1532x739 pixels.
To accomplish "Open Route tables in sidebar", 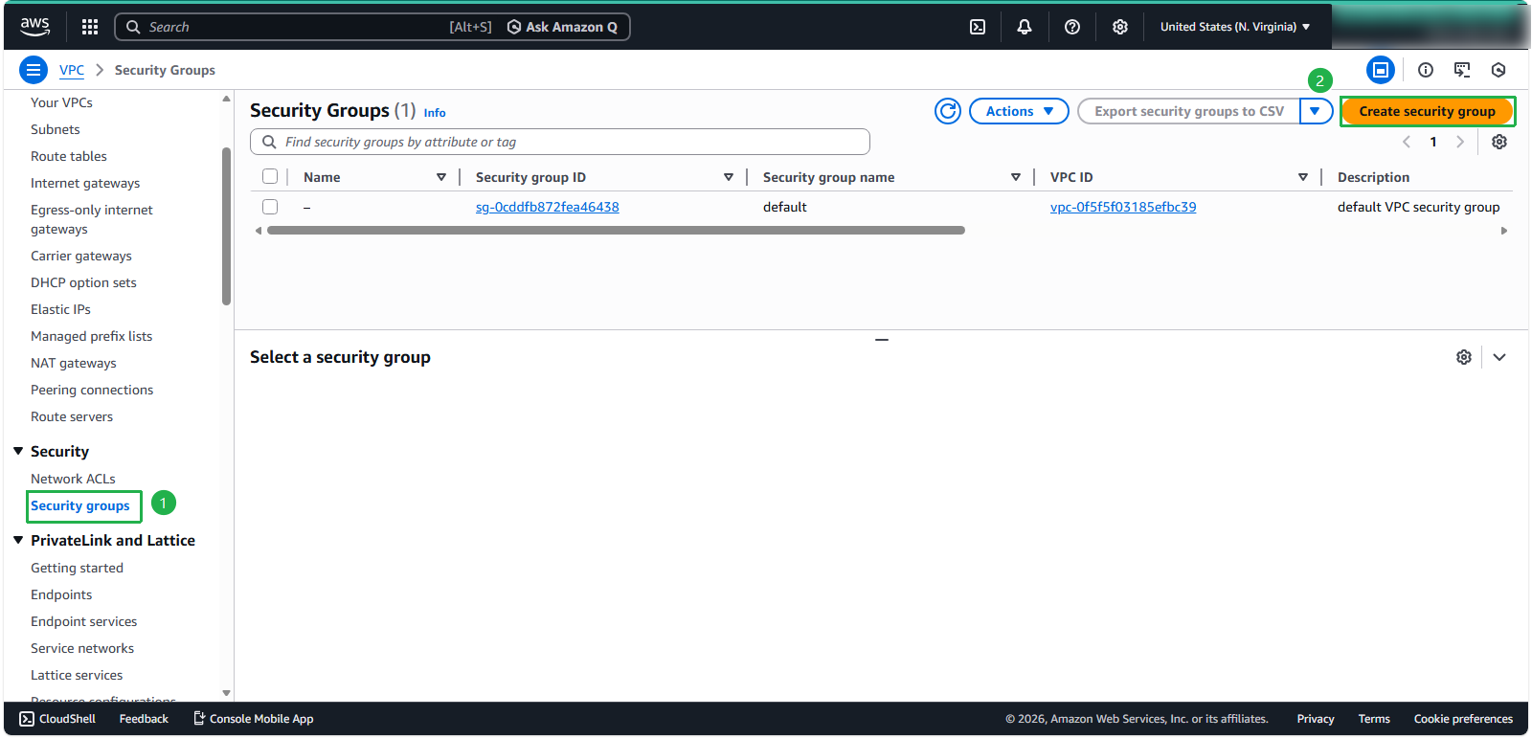I will tap(69, 156).
